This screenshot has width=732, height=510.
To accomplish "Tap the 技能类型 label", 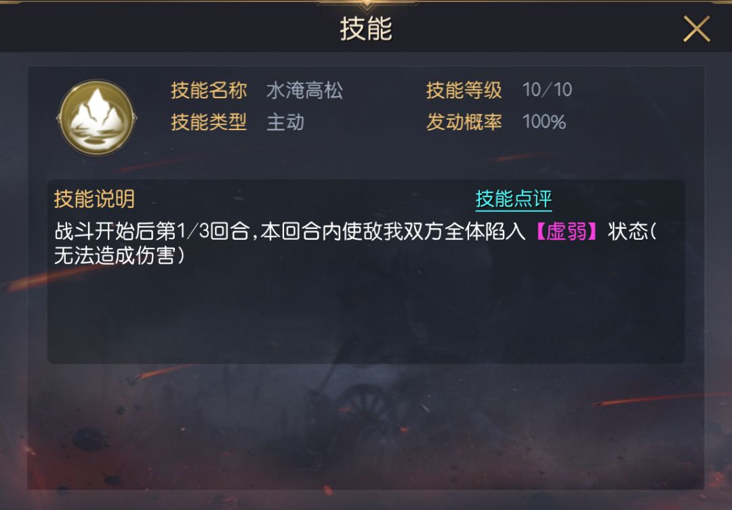I will pyautogui.click(x=209, y=122).
